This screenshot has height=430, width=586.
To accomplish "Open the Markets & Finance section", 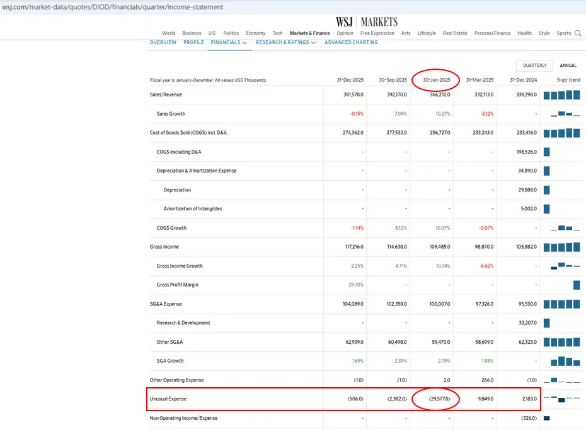I will click(x=309, y=33).
